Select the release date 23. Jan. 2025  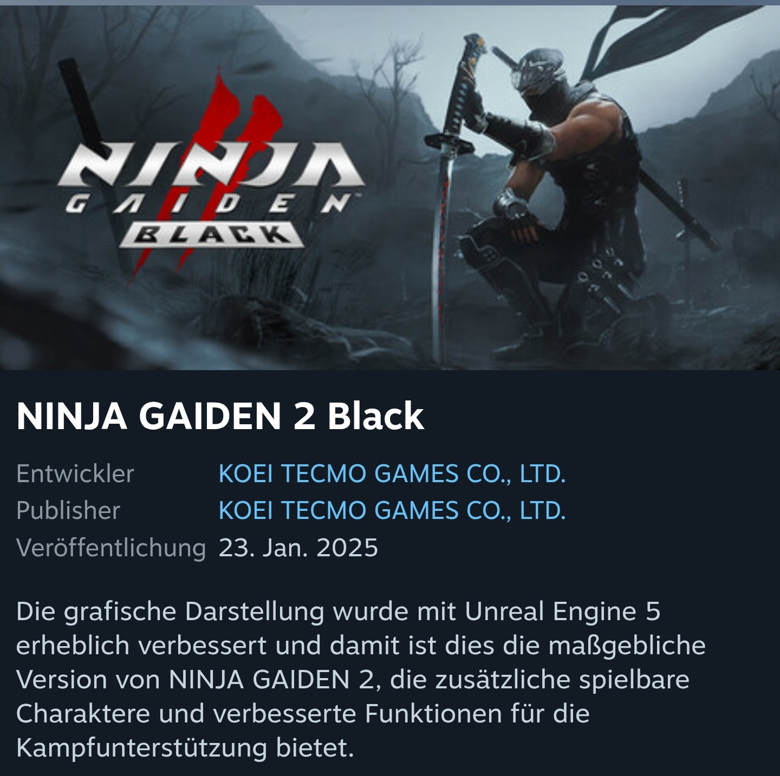[x=298, y=548]
